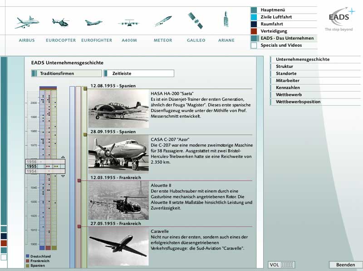This screenshot has height=271, width=363.
Task: Open the A400M transport plane icon
Action: coord(129,23)
